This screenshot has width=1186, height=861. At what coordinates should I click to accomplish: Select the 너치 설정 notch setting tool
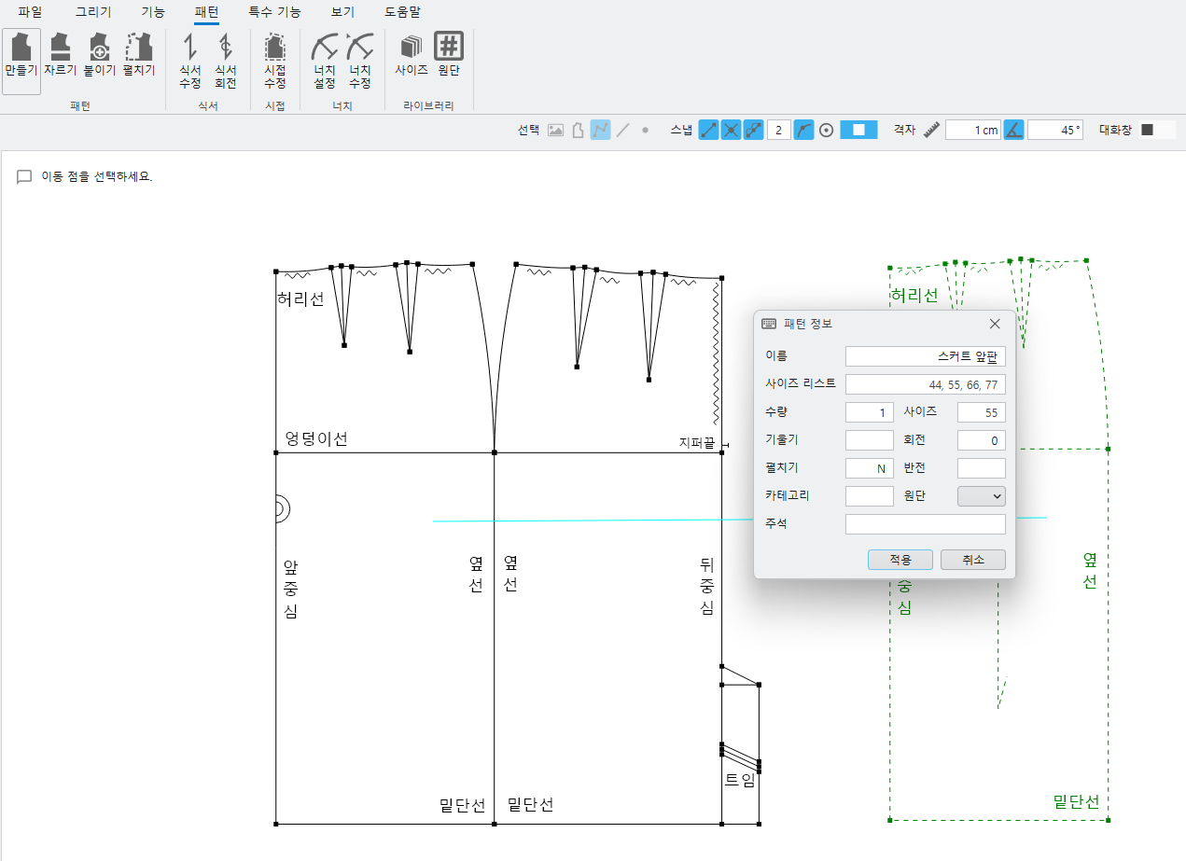pyautogui.click(x=325, y=62)
